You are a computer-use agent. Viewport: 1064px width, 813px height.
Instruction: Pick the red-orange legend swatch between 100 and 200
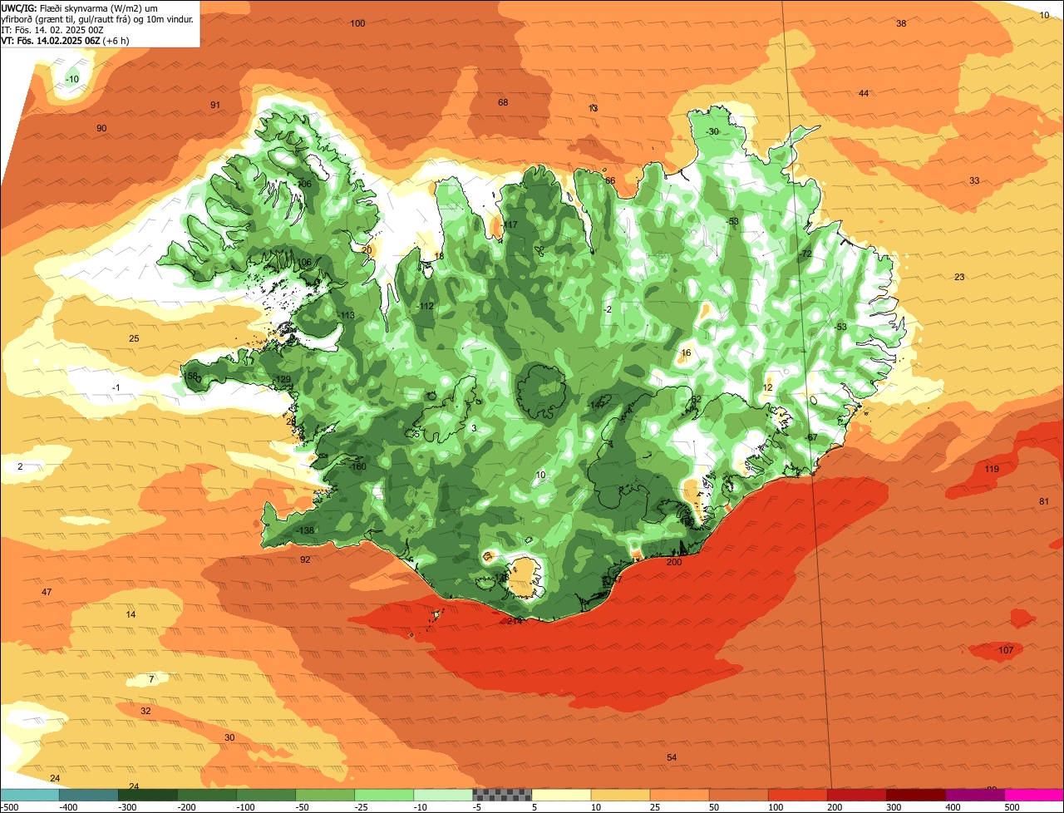(796, 795)
